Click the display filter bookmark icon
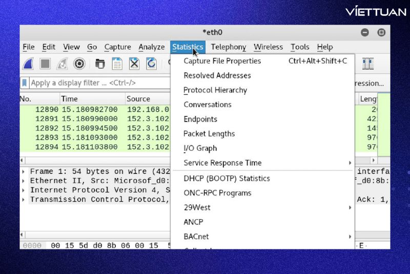Image resolution: width=410 pixels, height=274 pixels. click(x=24, y=83)
